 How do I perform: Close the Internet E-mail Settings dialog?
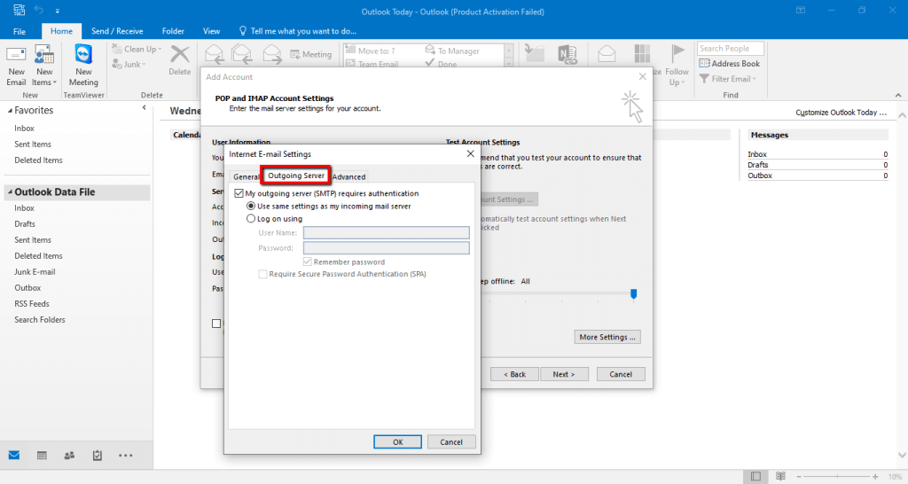[x=470, y=154]
